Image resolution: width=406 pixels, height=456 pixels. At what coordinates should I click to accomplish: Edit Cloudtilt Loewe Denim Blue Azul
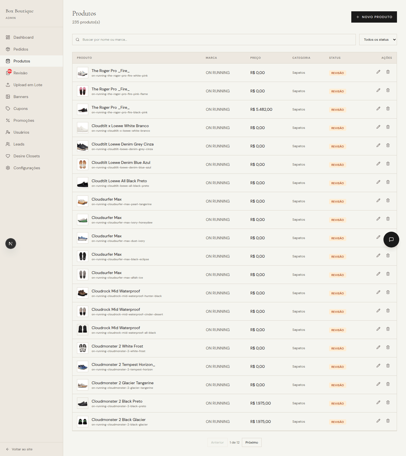tap(378, 164)
